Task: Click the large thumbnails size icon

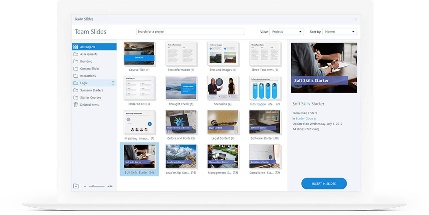Action: tap(110, 186)
